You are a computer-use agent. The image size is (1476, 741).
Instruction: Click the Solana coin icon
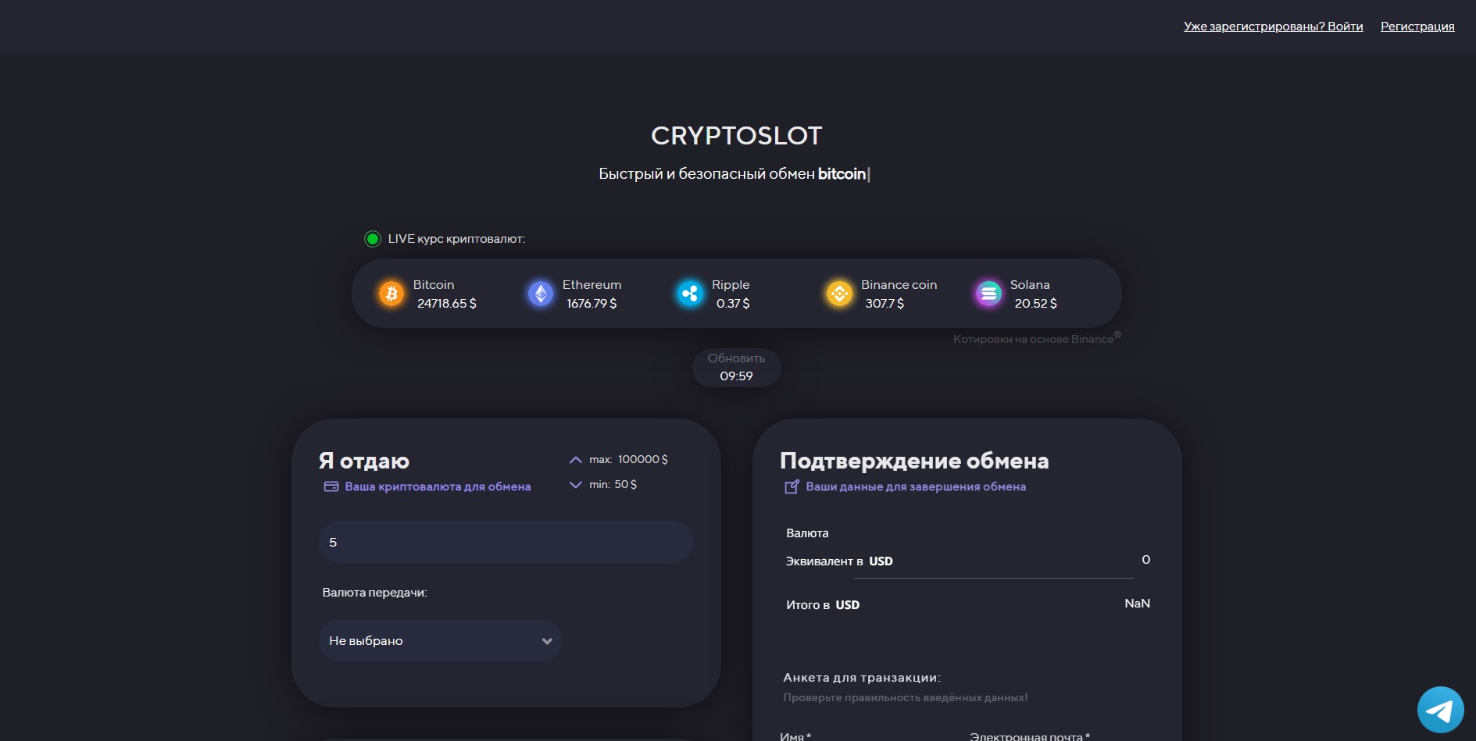tap(988, 294)
